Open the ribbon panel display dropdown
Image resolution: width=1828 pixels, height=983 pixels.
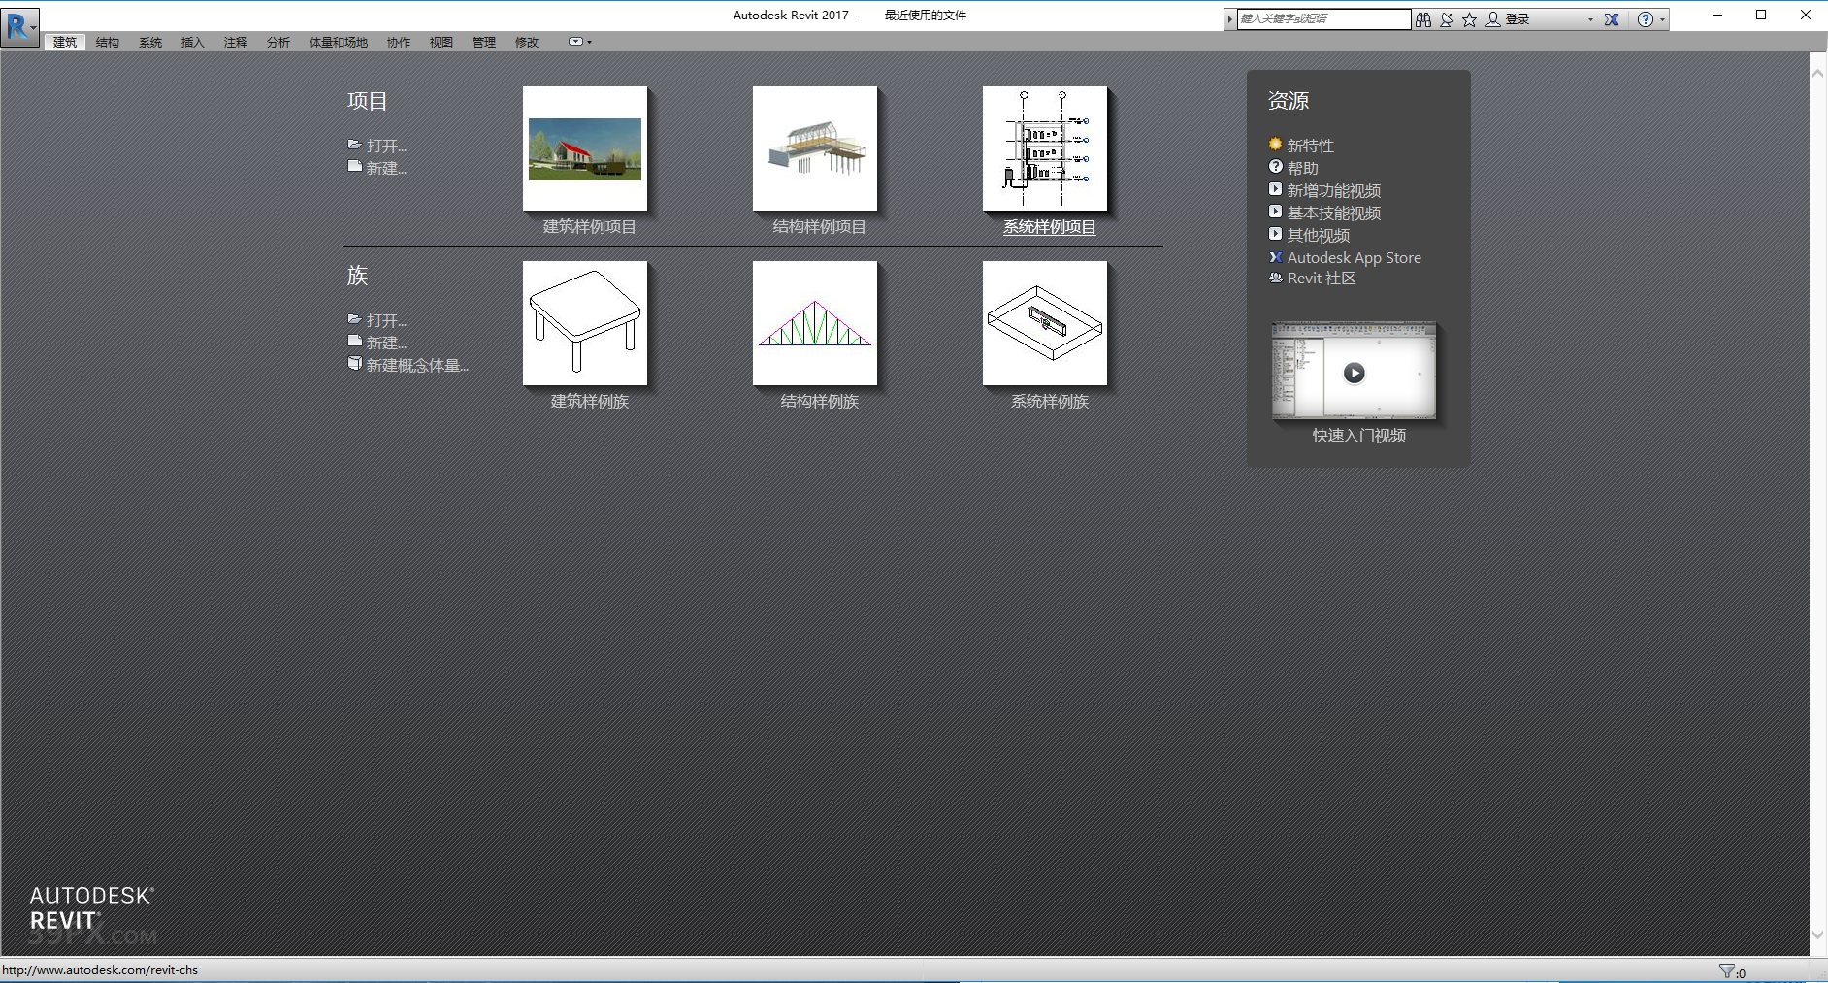(579, 42)
